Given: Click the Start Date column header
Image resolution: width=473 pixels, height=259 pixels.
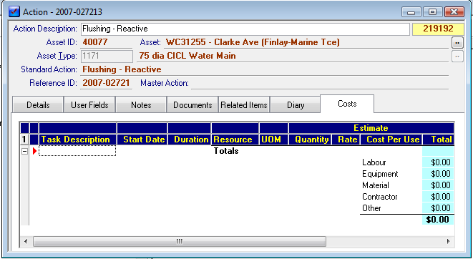Looking at the screenshot, I should pyautogui.click(x=142, y=140).
